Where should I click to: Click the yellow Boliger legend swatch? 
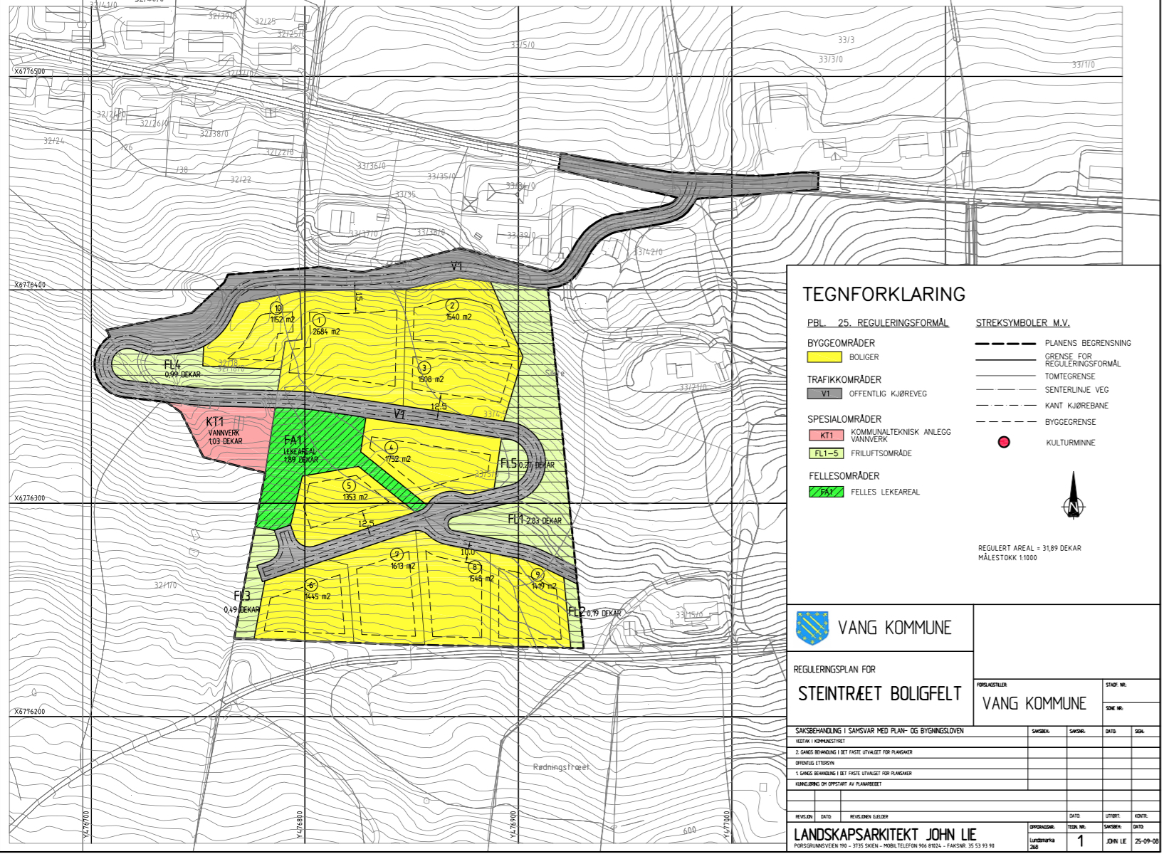pos(824,357)
